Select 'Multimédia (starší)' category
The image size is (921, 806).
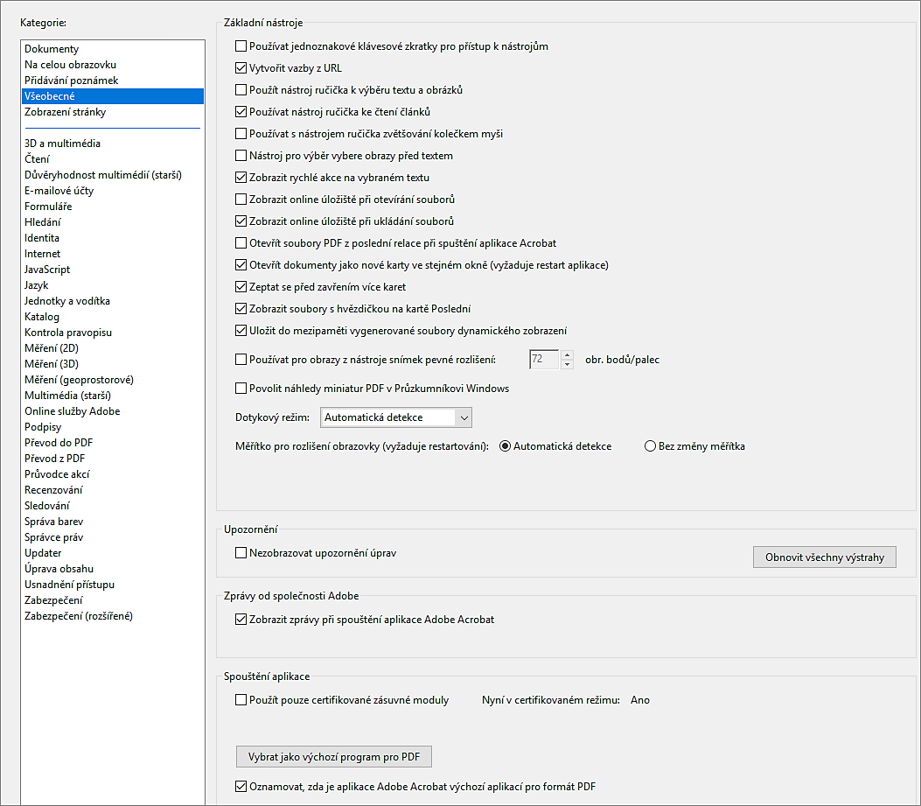113,396
